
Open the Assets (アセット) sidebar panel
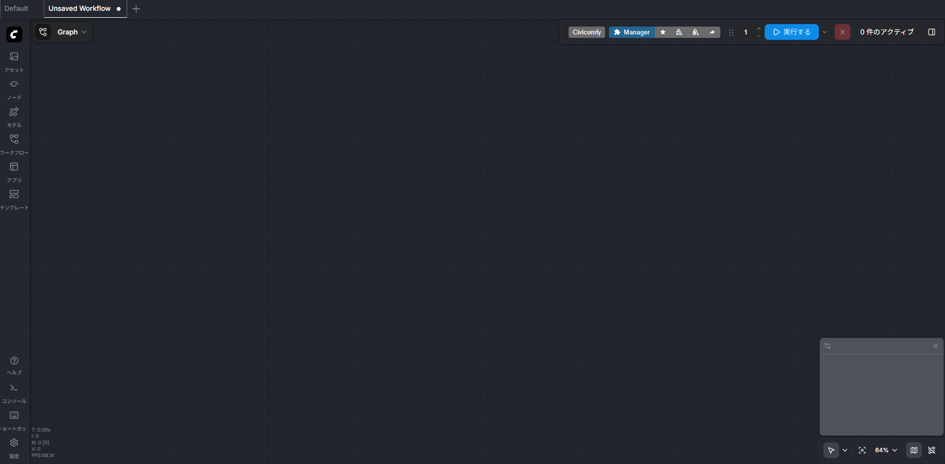(x=14, y=61)
